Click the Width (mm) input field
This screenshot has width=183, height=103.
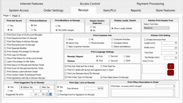tap(169, 48)
